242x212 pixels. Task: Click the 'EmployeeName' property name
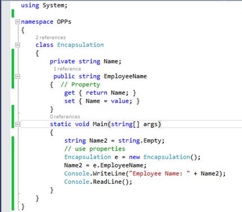(x=126, y=76)
